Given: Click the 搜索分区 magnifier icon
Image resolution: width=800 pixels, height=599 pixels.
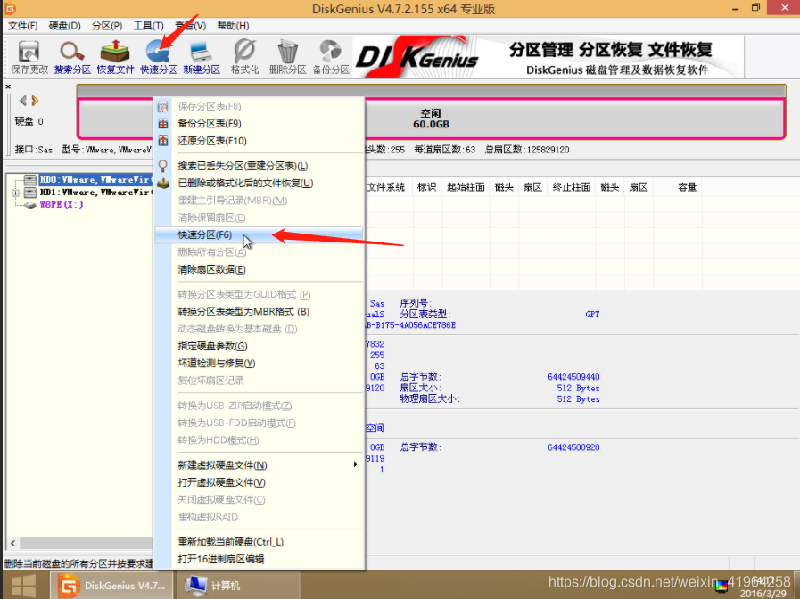Looking at the screenshot, I should click(72, 57).
